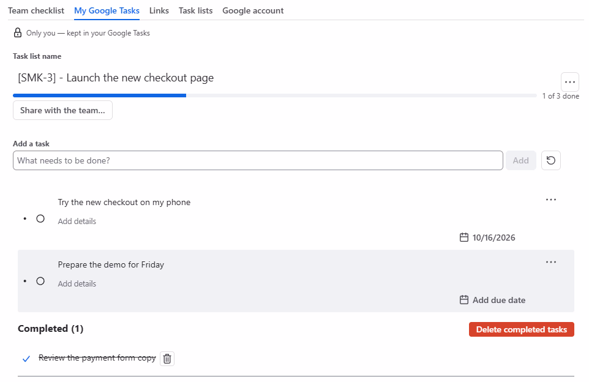The width and height of the screenshot is (589, 382).
Task: Click the 'Add a task' label
Action: click(31, 144)
